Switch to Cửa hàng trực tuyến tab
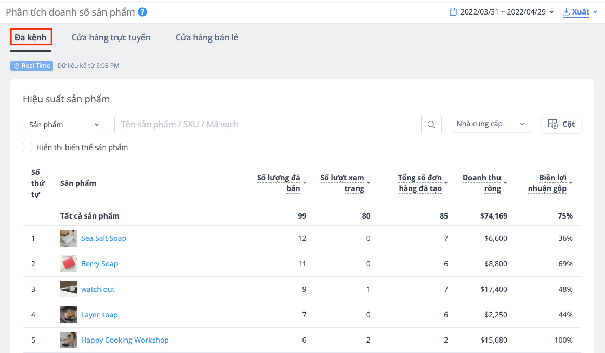 point(111,37)
